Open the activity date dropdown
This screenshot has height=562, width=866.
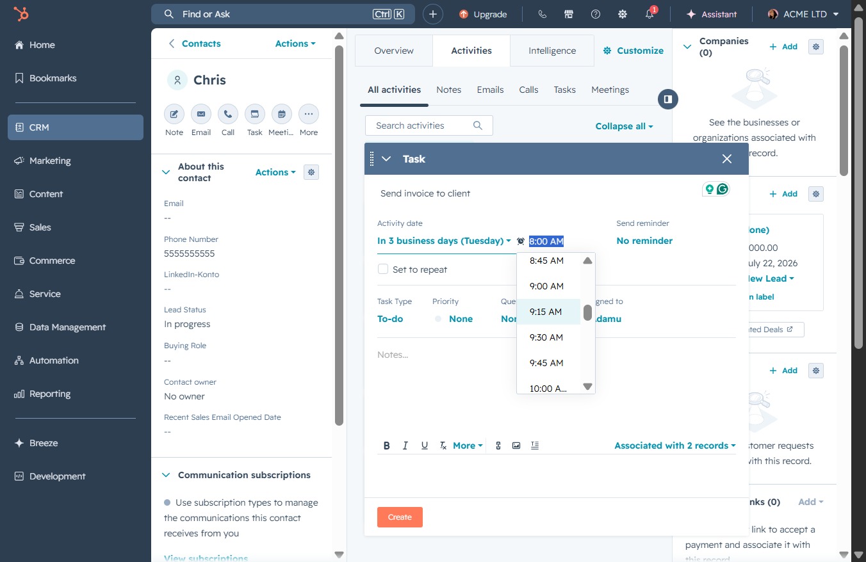(444, 241)
